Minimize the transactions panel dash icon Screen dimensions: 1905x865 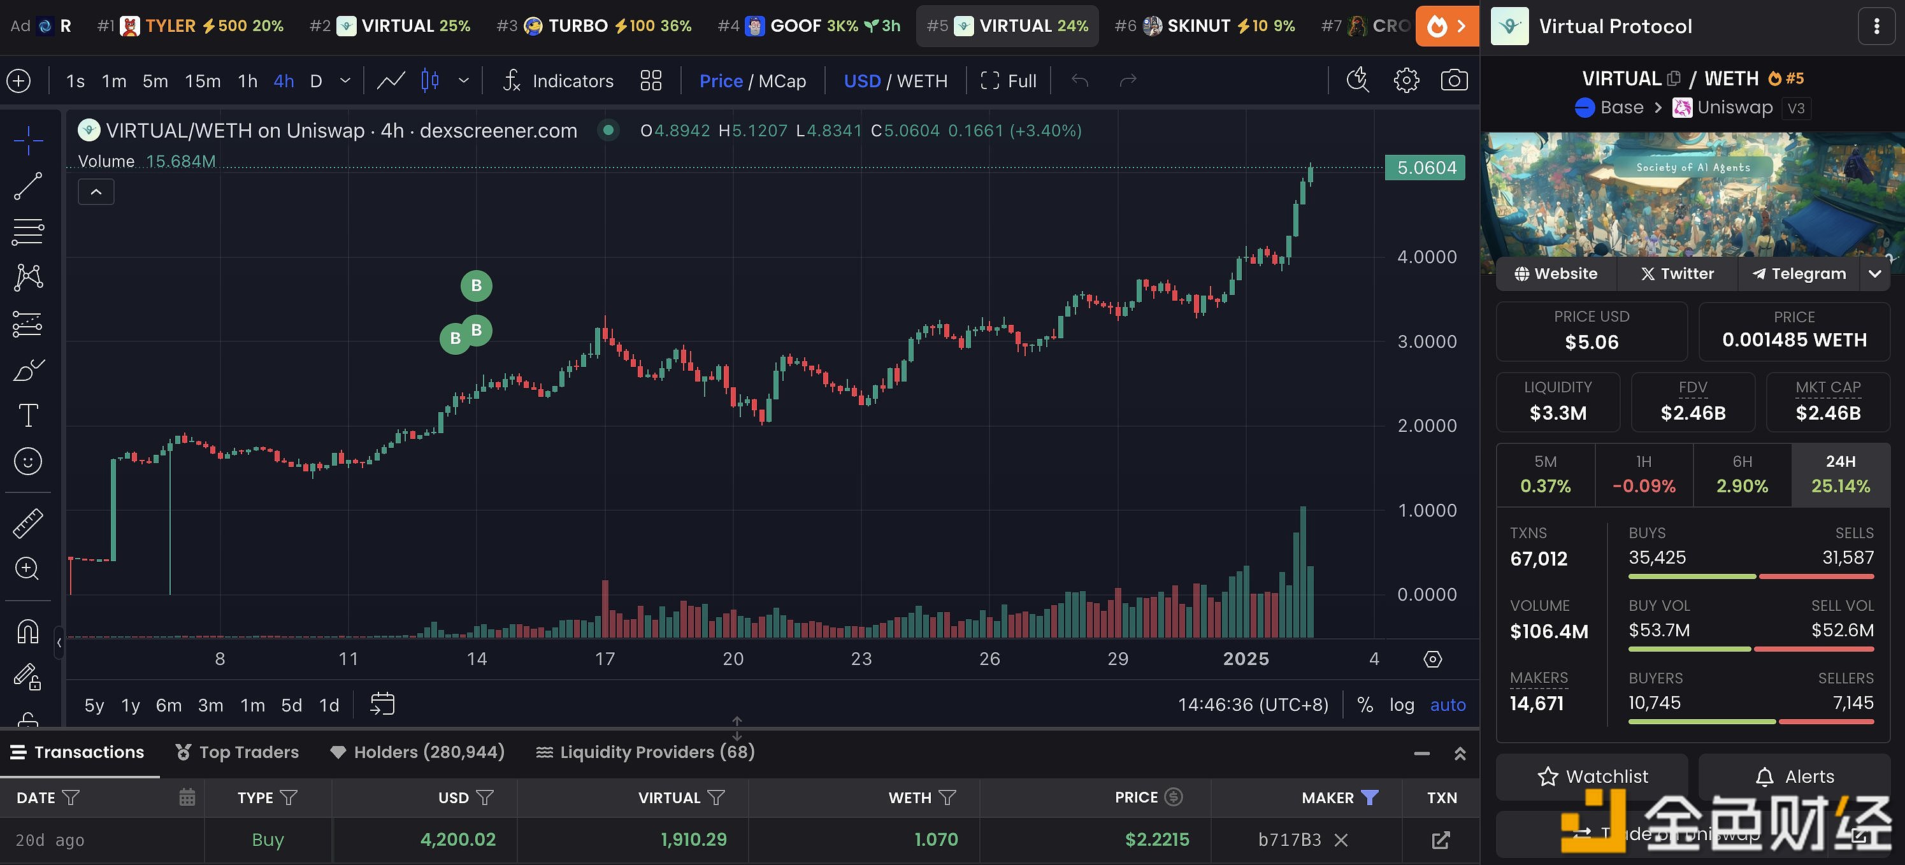pyautogui.click(x=1421, y=754)
